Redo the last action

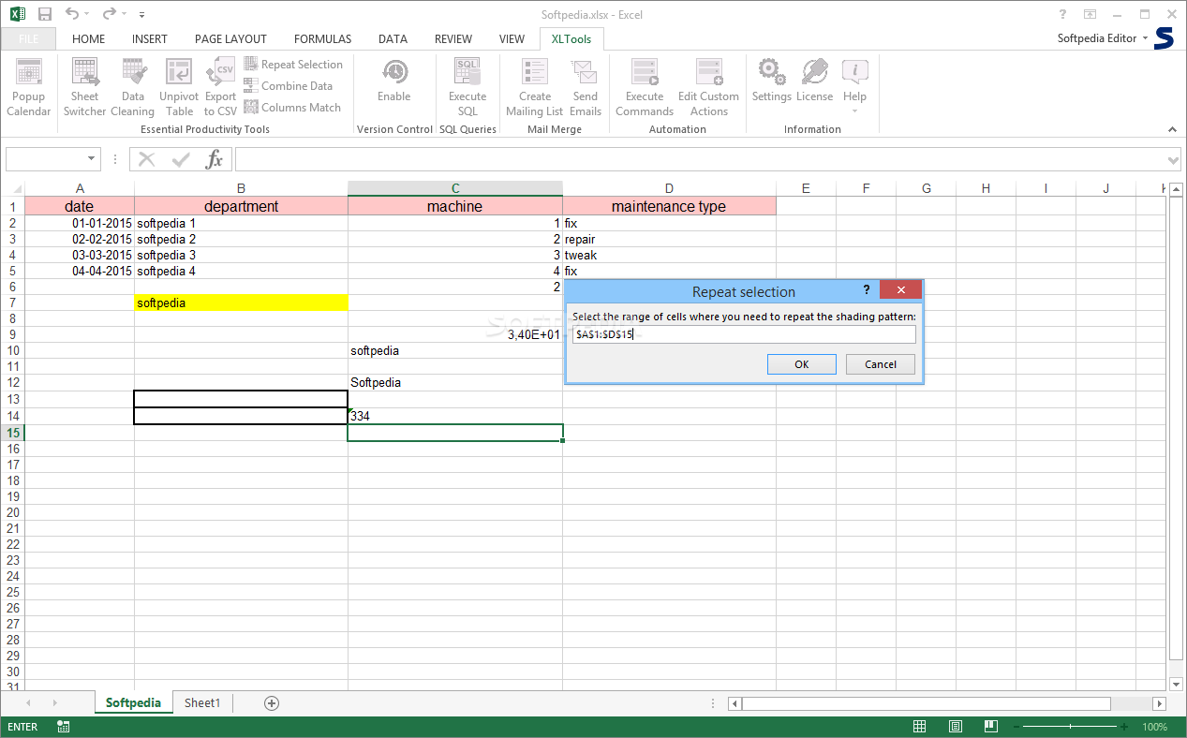[109, 14]
